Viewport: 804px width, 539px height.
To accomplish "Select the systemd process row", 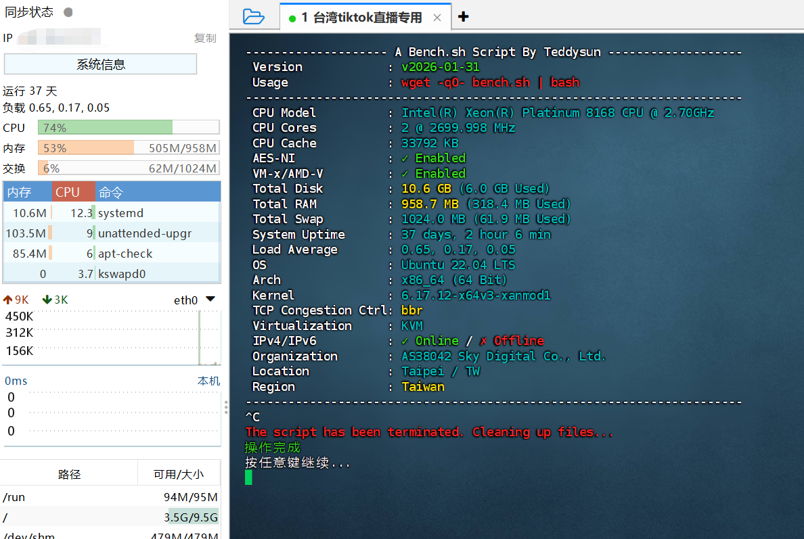I will pos(112,211).
